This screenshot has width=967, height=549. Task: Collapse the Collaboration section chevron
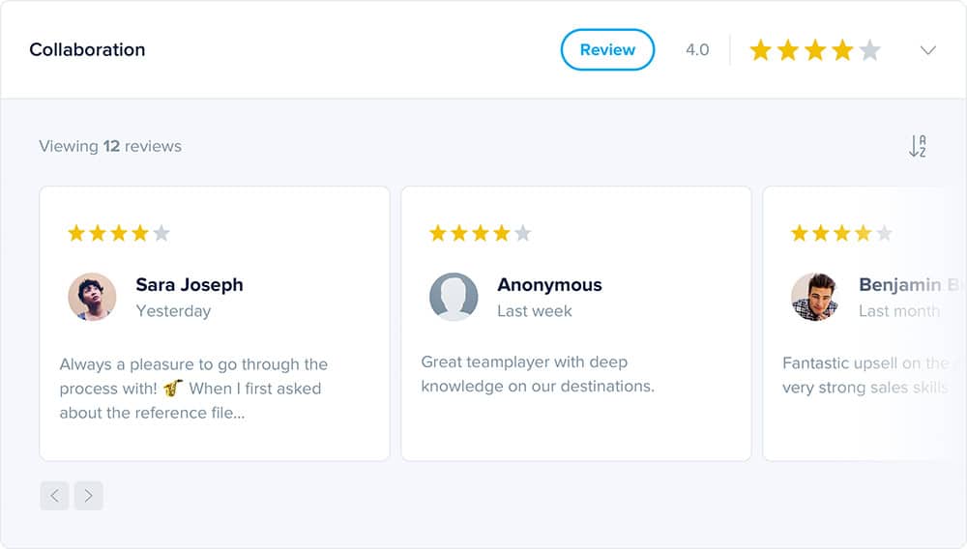coord(928,50)
